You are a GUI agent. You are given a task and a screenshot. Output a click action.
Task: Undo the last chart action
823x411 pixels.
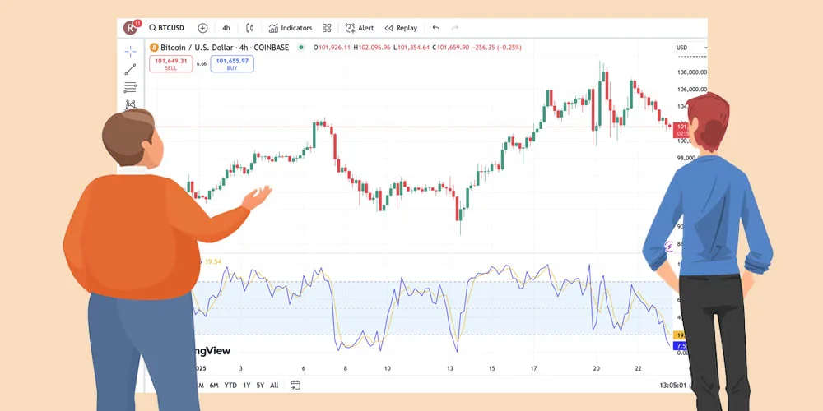coord(435,28)
